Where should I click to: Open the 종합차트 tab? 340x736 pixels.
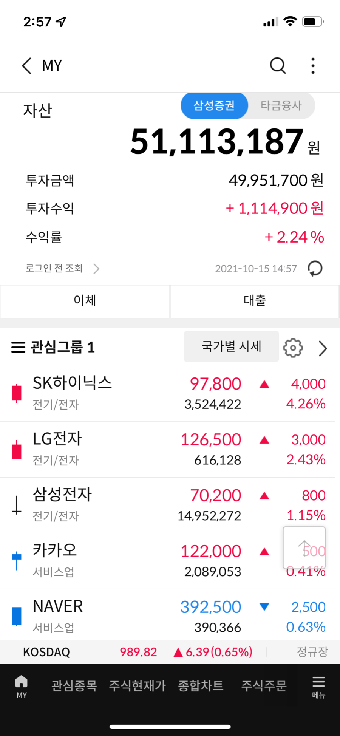pyautogui.click(x=201, y=685)
